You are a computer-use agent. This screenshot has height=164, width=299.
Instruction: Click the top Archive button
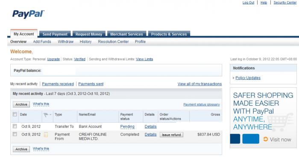pos(21,104)
